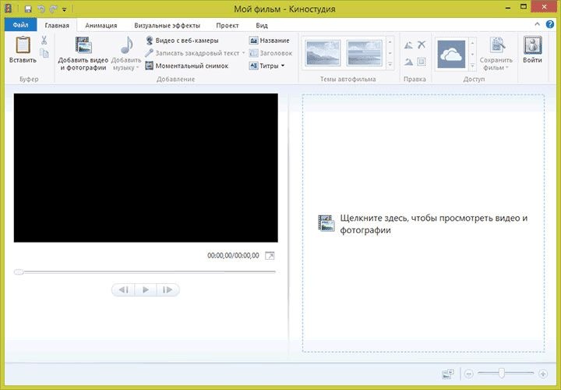Click the OneDrive cloud share icon
Viewport: 561px width, 390px height.
(x=451, y=53)
